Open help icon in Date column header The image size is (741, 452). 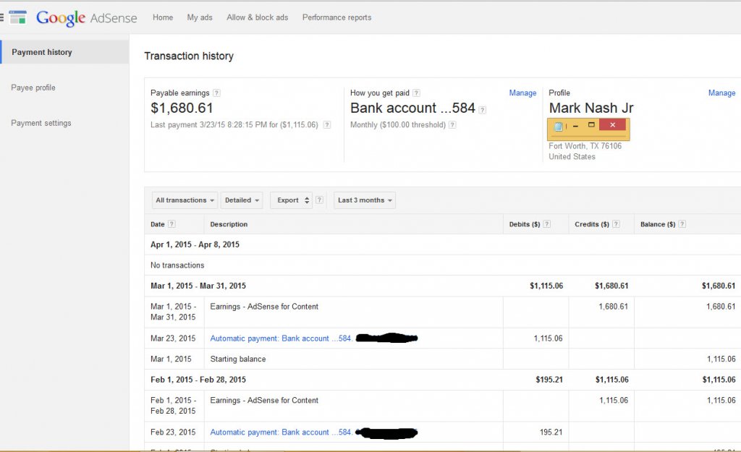(x=172, y=224)
